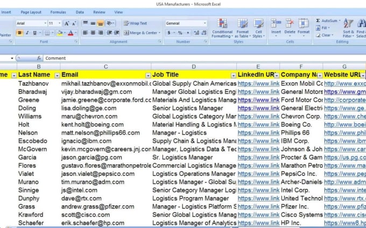
Task: Open the Fill options
Action: click(x=323, y=28)
